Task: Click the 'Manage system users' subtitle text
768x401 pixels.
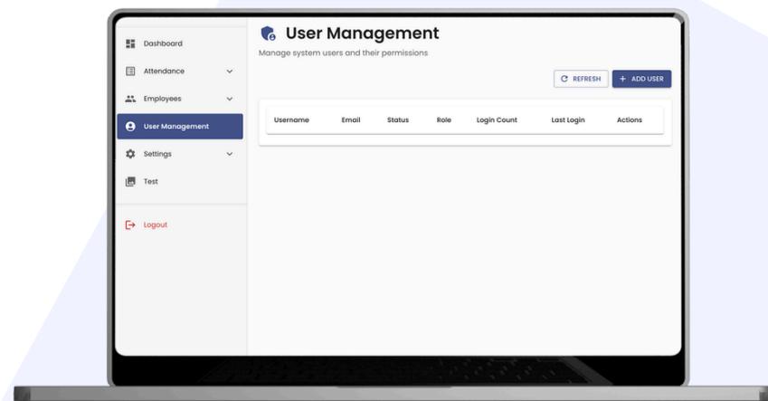Action: coord(343,53)
